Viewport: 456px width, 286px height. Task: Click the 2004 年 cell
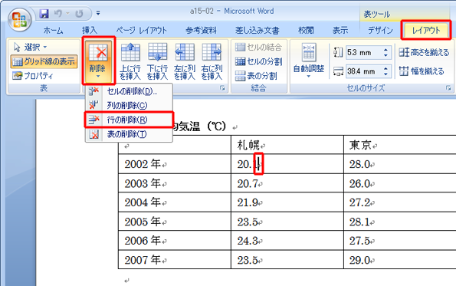(175, 202)
